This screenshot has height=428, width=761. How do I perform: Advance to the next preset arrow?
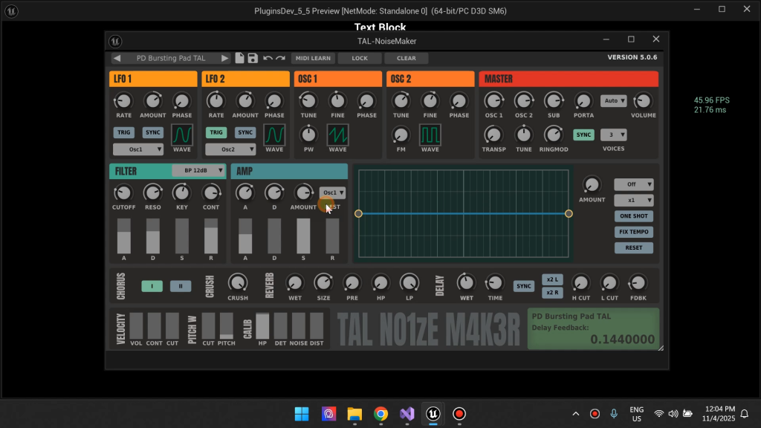(x=225, y=58)
